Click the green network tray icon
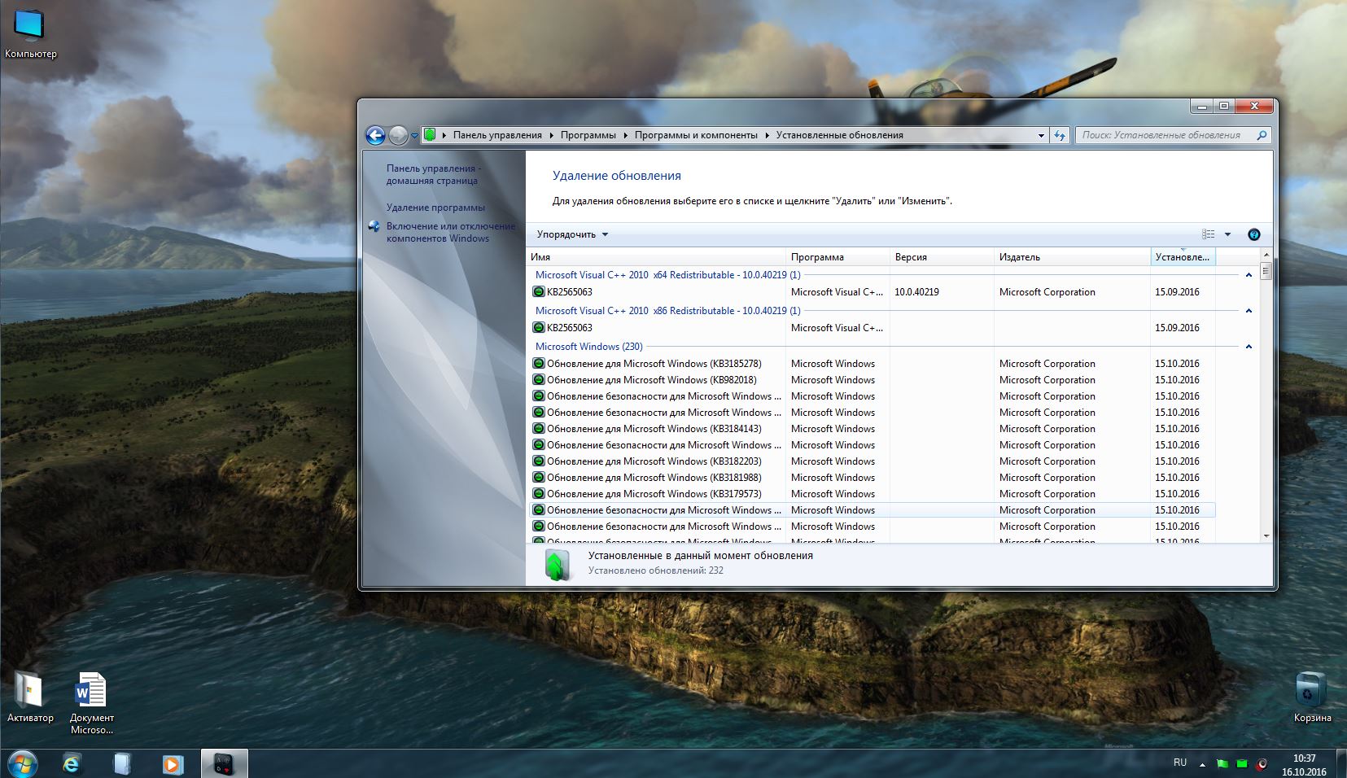The height and width of the screenshot is (778, 1347). (x=1242, y=763)
